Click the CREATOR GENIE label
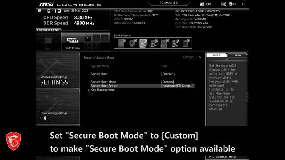The width and height of the screenshot is (285, 160). pos(48,30)
